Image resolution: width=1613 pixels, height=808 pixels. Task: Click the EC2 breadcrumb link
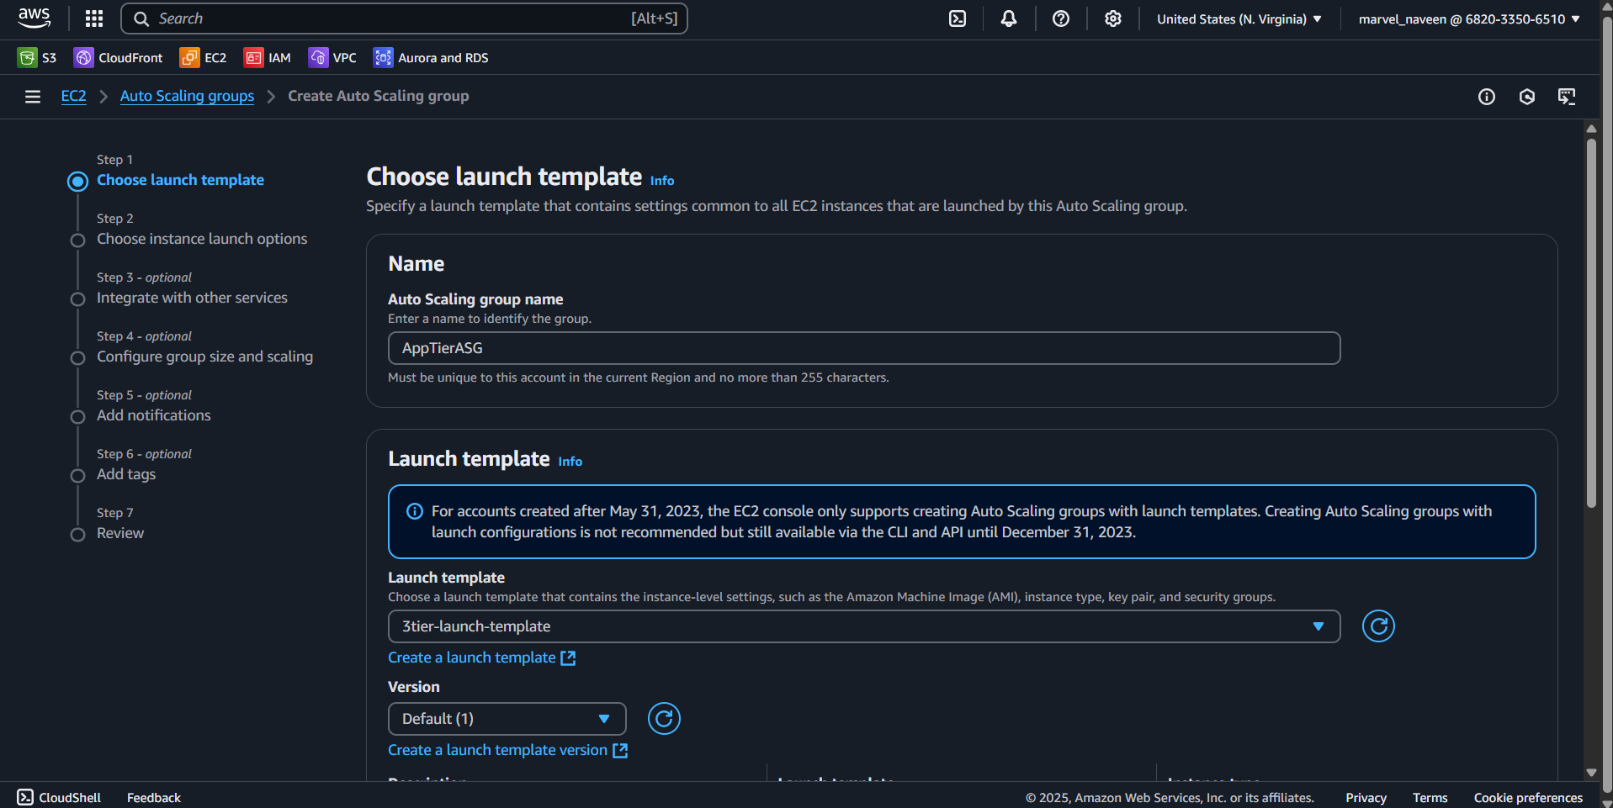[73, 96]
